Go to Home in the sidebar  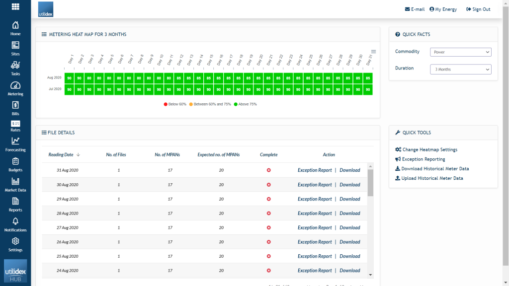tap(15, 28)
